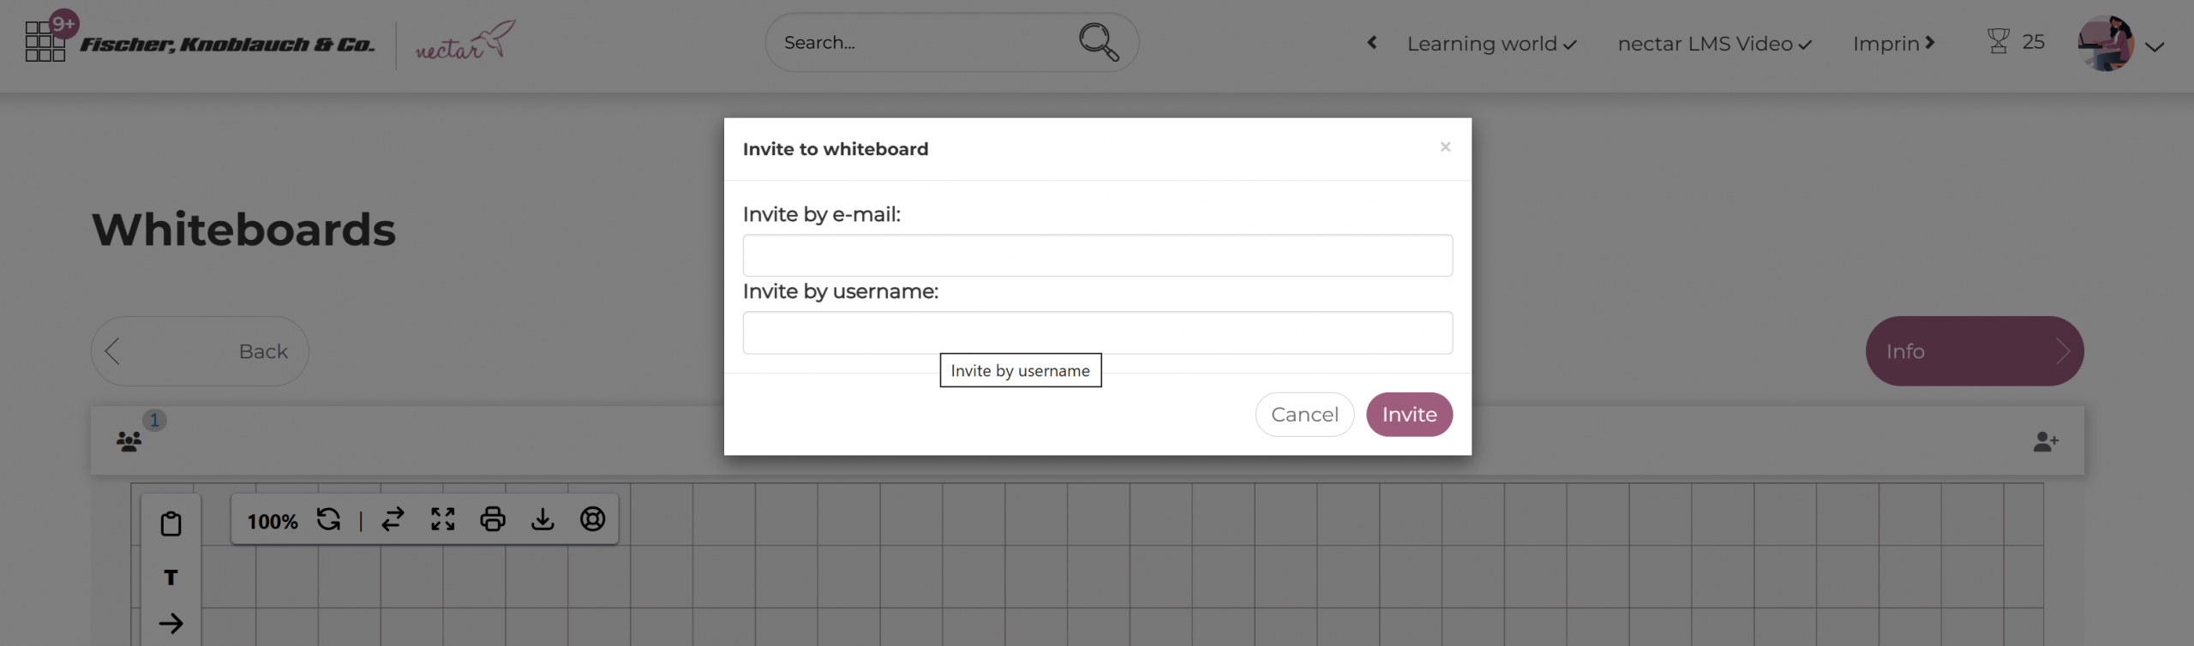The width and height of the screenshot is (2194, 646).
Task: Click the trophy points icon
Action: 1998,41
